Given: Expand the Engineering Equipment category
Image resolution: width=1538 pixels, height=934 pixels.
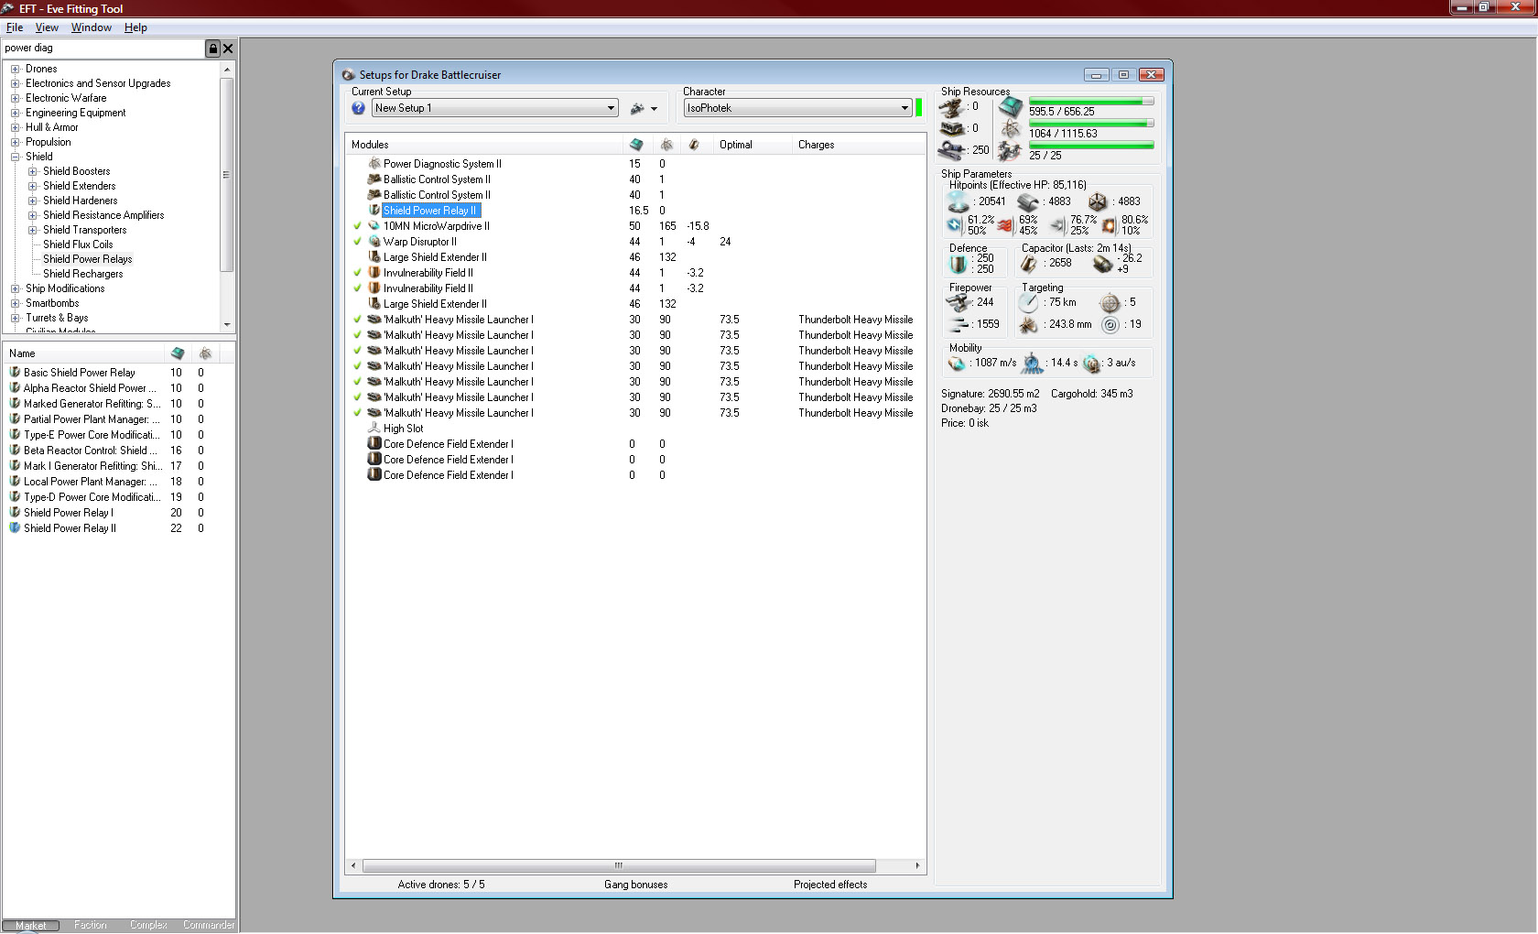Looking at the screenshot, I should [x=15, y=113].
